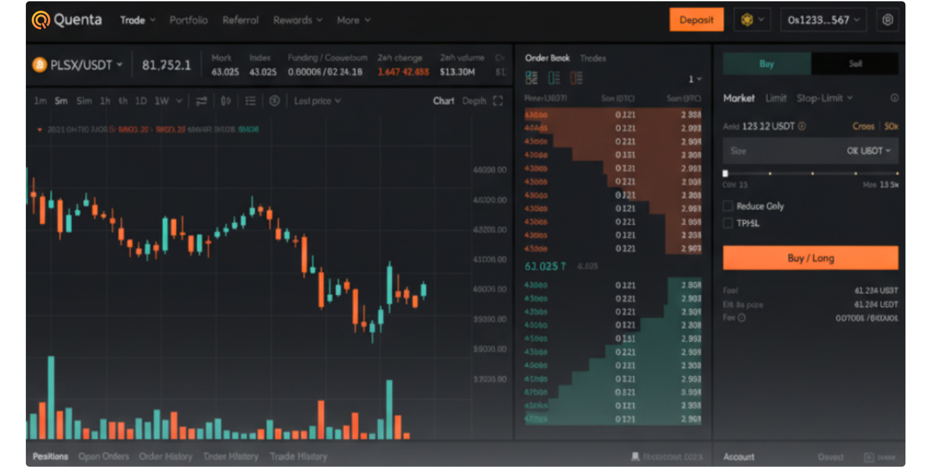Enable the TP/SL checkbox
This screenshot has height=468, width=931.
click(x=728, y=223)
